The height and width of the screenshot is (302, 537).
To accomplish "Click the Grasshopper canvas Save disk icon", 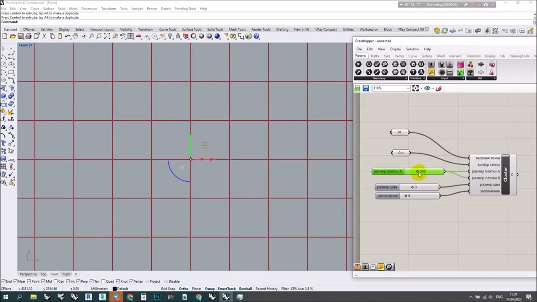I will [366, 88].
